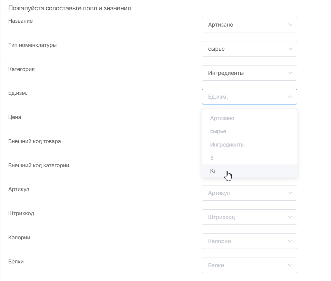Open the Артикул dropdown field
Image resolution: width=331 pixels, height=281 pixels.
(x=245, y=193)
